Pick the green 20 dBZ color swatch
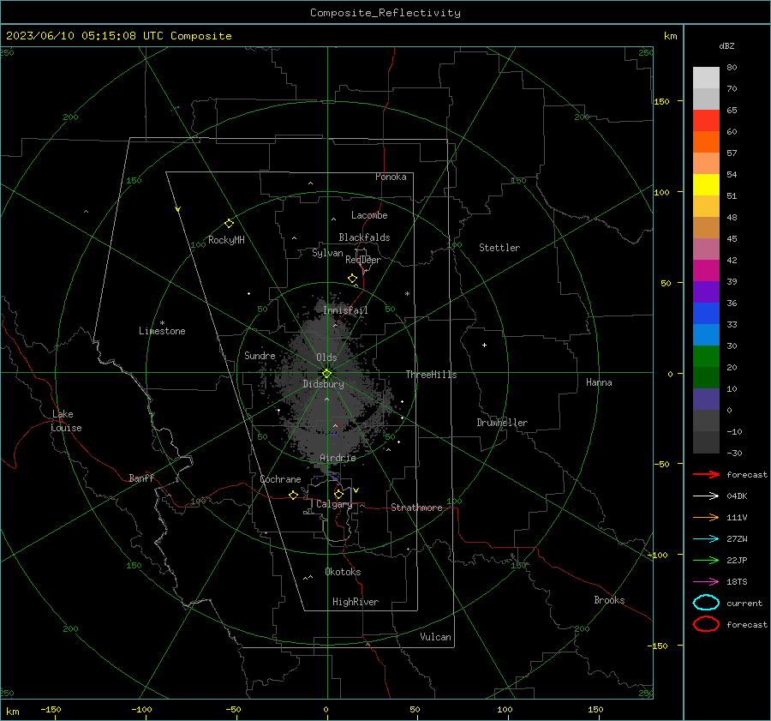This screenshot has width=771, height=721. [706, 356]
